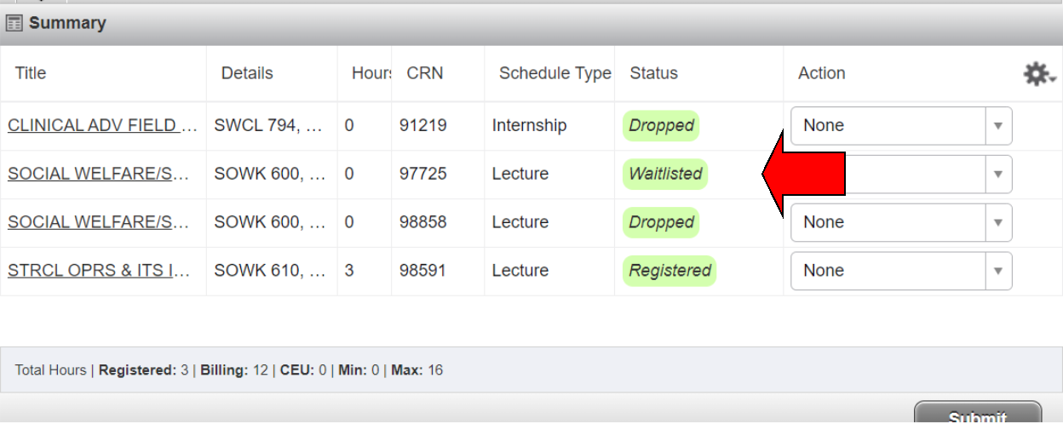Image resolution: width=1063 pixels, height=424 pixels.
Task: Click the Action column header
Action: click(x=821, y=74)
